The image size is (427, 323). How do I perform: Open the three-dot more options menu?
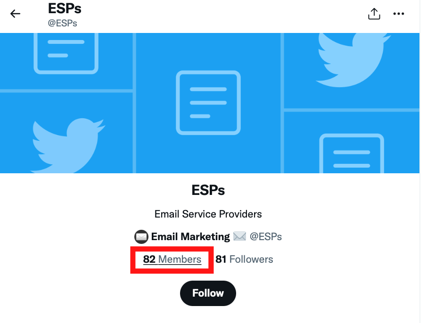click(x=399, y=14)
